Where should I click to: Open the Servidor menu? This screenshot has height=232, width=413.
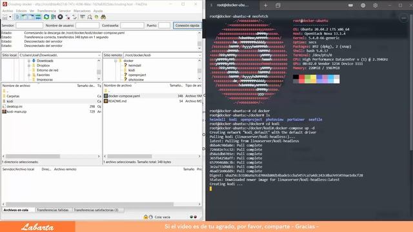pyautogui.click(x=65, y=11)
